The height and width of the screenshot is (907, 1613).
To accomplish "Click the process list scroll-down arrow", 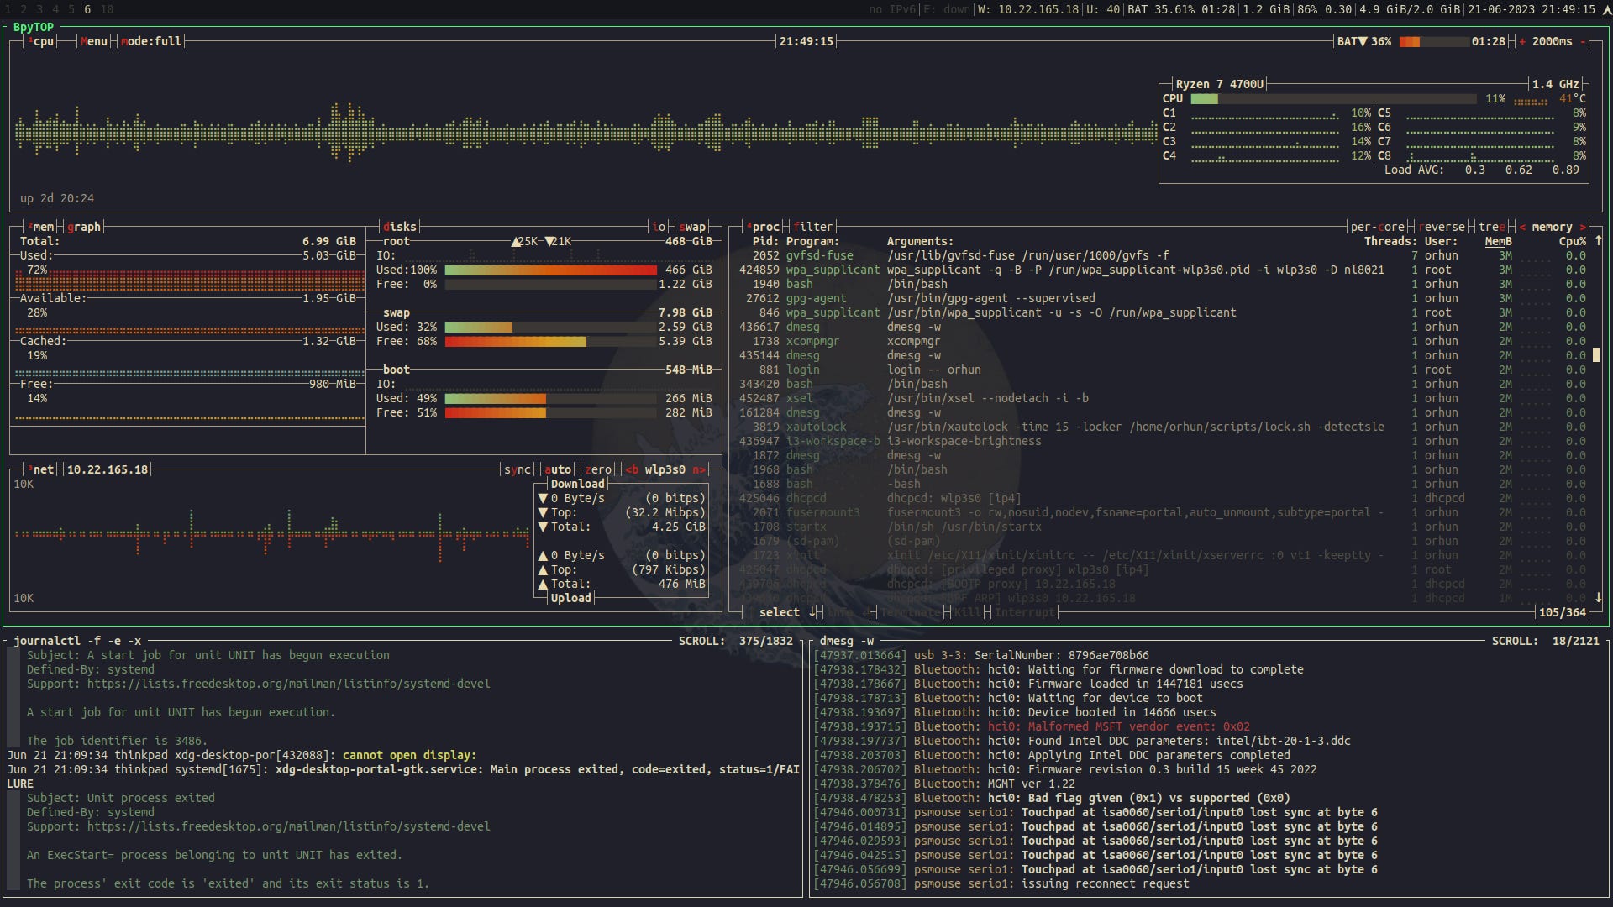I will coord(1598,598).
